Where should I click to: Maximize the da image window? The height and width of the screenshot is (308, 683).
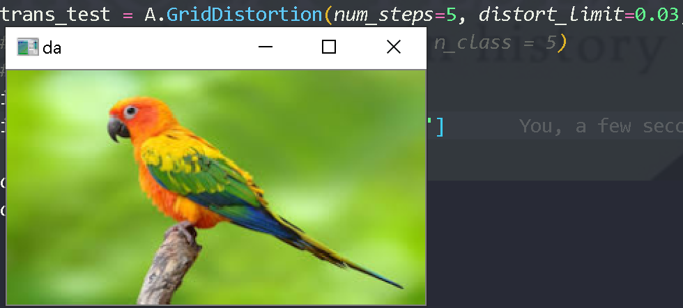point(329,47)
